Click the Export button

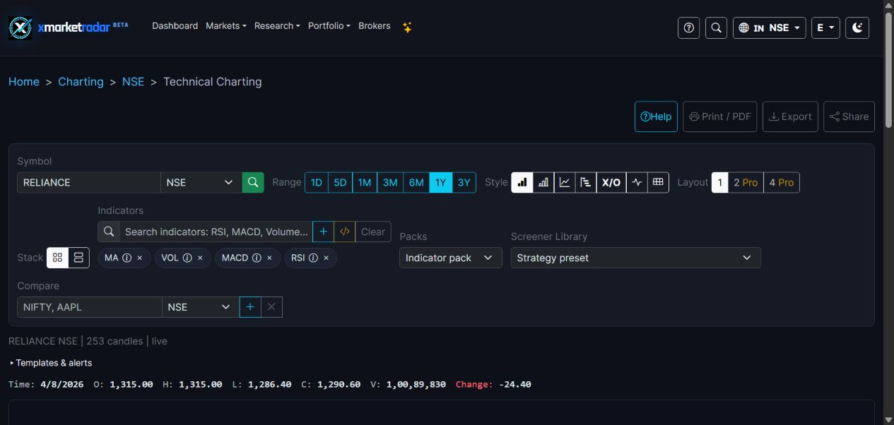pyautogui.click(x=790, y=116)
